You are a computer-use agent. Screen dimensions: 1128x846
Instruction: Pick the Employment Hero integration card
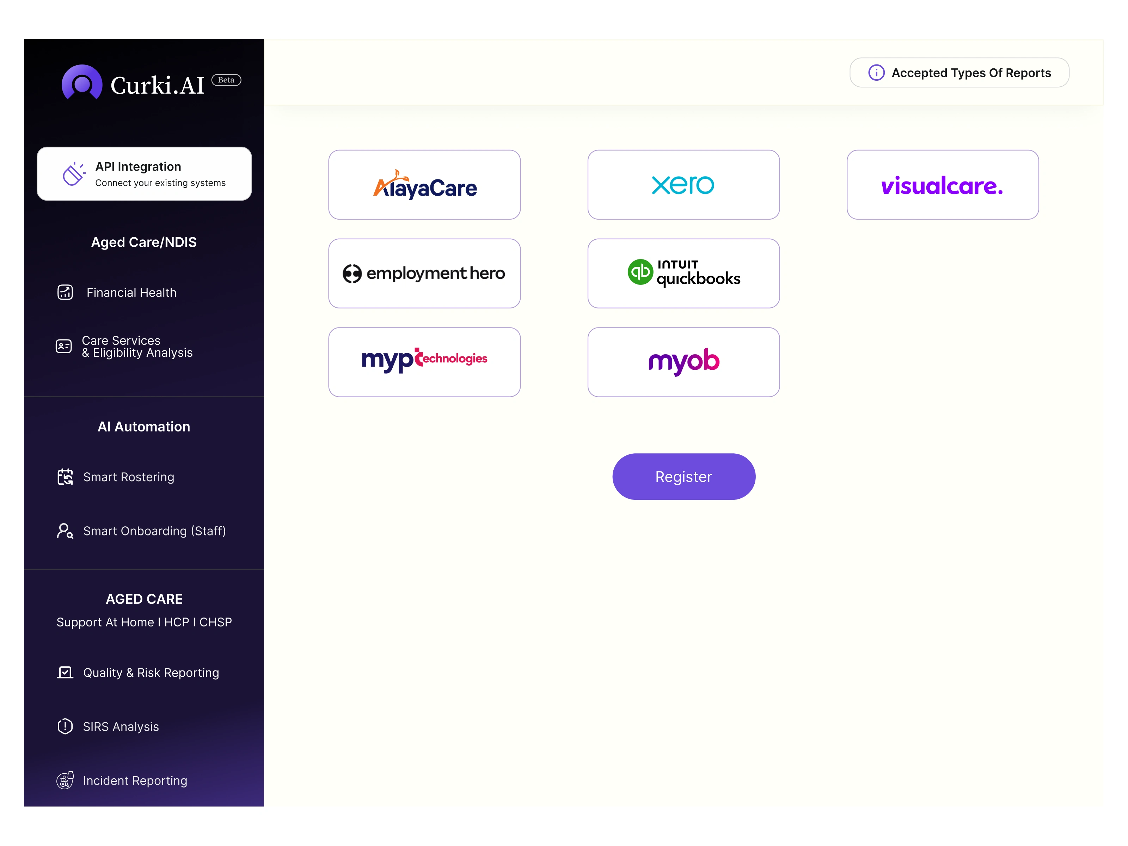pyautogui.click(x=424, y=273)
